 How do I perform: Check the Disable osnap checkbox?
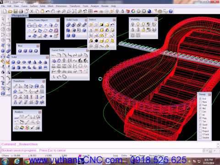pos(200,137)
